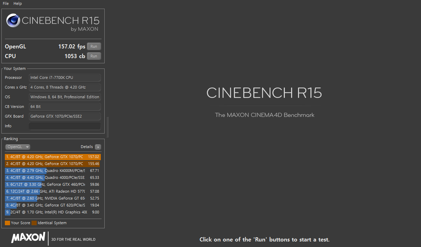Click the left panel resize grip handle
Image resolution: width=421 pixels, height=247 pixels.
click(x=108, y=127)
